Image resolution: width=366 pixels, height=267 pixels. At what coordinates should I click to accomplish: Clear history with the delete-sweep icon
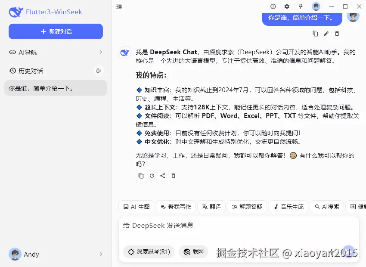tap(99, 71)
